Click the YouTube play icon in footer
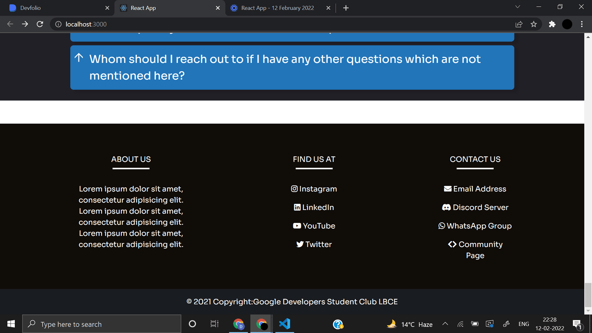Screen dimensions: 592x333 [297, 226]
